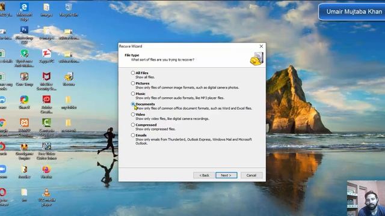Launch Google Chrome desktop shortcut
The height and width of the screenshot is (216, 385).
pyautogui.click(x=3, y=128)
